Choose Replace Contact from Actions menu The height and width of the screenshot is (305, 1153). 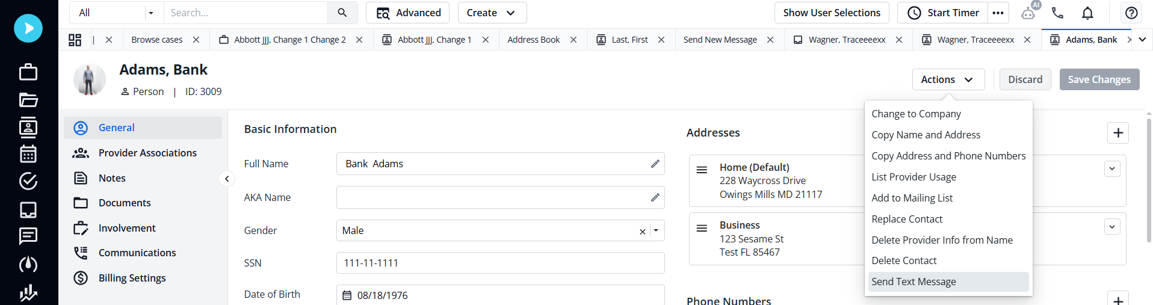907,219
